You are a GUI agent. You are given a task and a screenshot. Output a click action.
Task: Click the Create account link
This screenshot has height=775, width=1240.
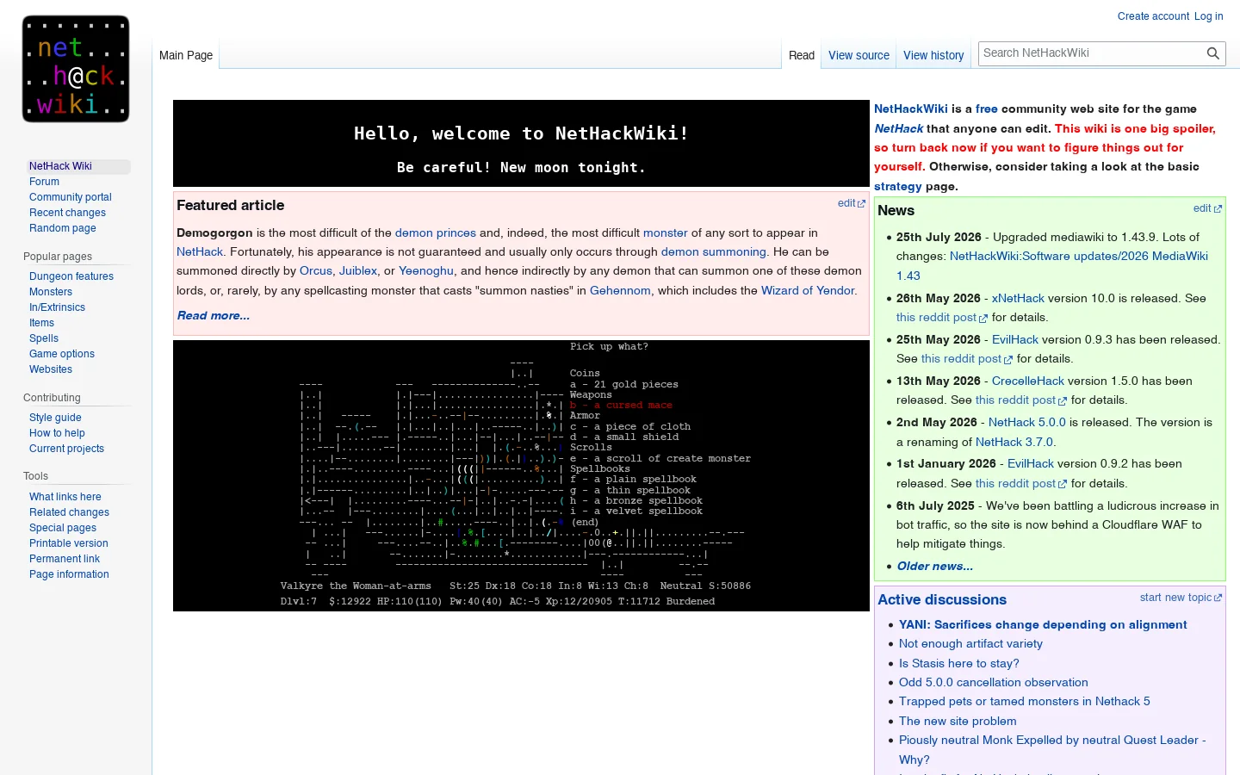coord(1153,16)
